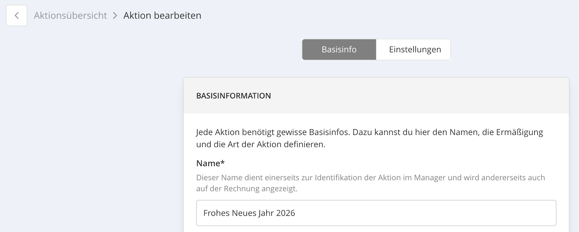Switch to the Basisinfo tab
Viewport: 579px width, 232px height.
click(339, 50)
